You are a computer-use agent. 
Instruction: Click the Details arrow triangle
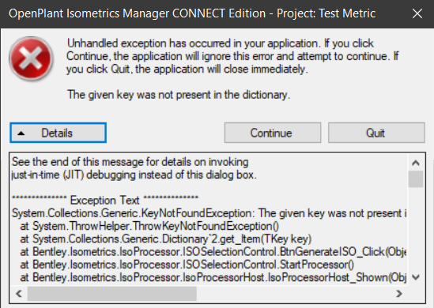pos(21,133)
